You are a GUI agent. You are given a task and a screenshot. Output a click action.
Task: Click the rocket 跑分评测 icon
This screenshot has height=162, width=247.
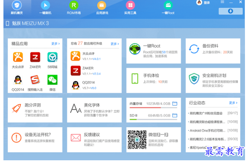coord(16,108)
